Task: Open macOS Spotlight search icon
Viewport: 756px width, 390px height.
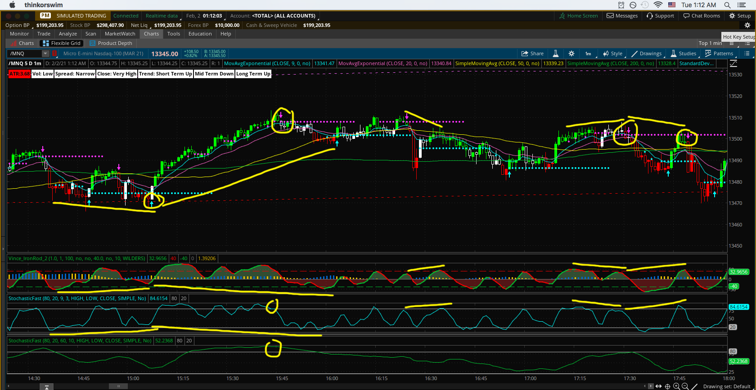Action: coord(727,5)
